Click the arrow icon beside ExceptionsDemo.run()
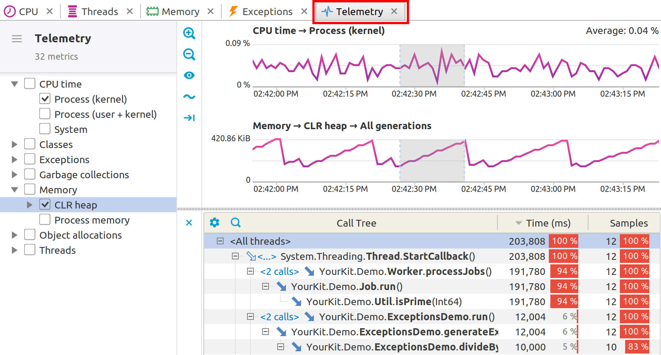The image size is (661, 355). (309, 316)
